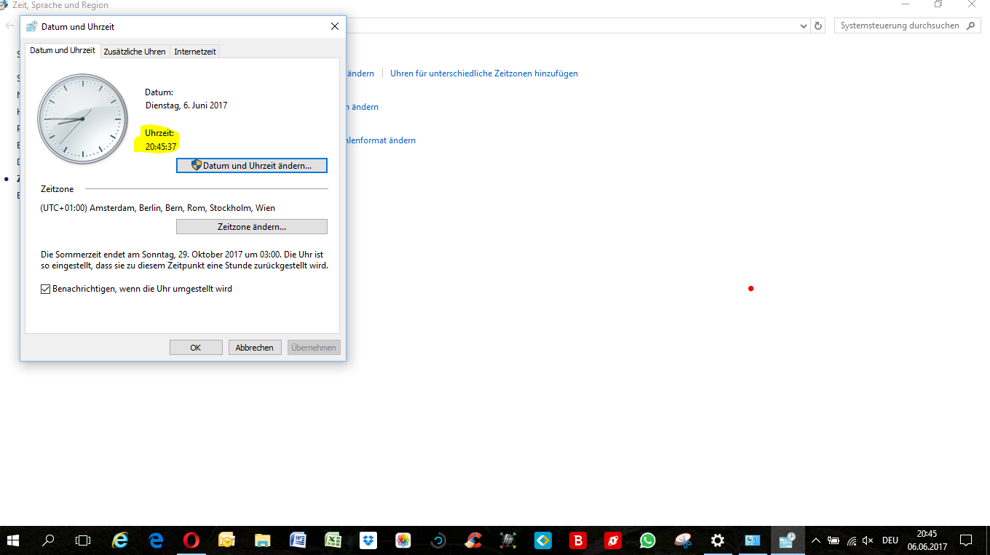990x555 pixels.
Task: Refresh the Control Panel address bar
Action: 819,25
